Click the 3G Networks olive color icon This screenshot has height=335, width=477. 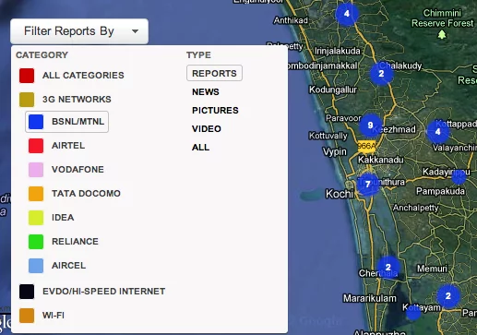tap(27, 100)
